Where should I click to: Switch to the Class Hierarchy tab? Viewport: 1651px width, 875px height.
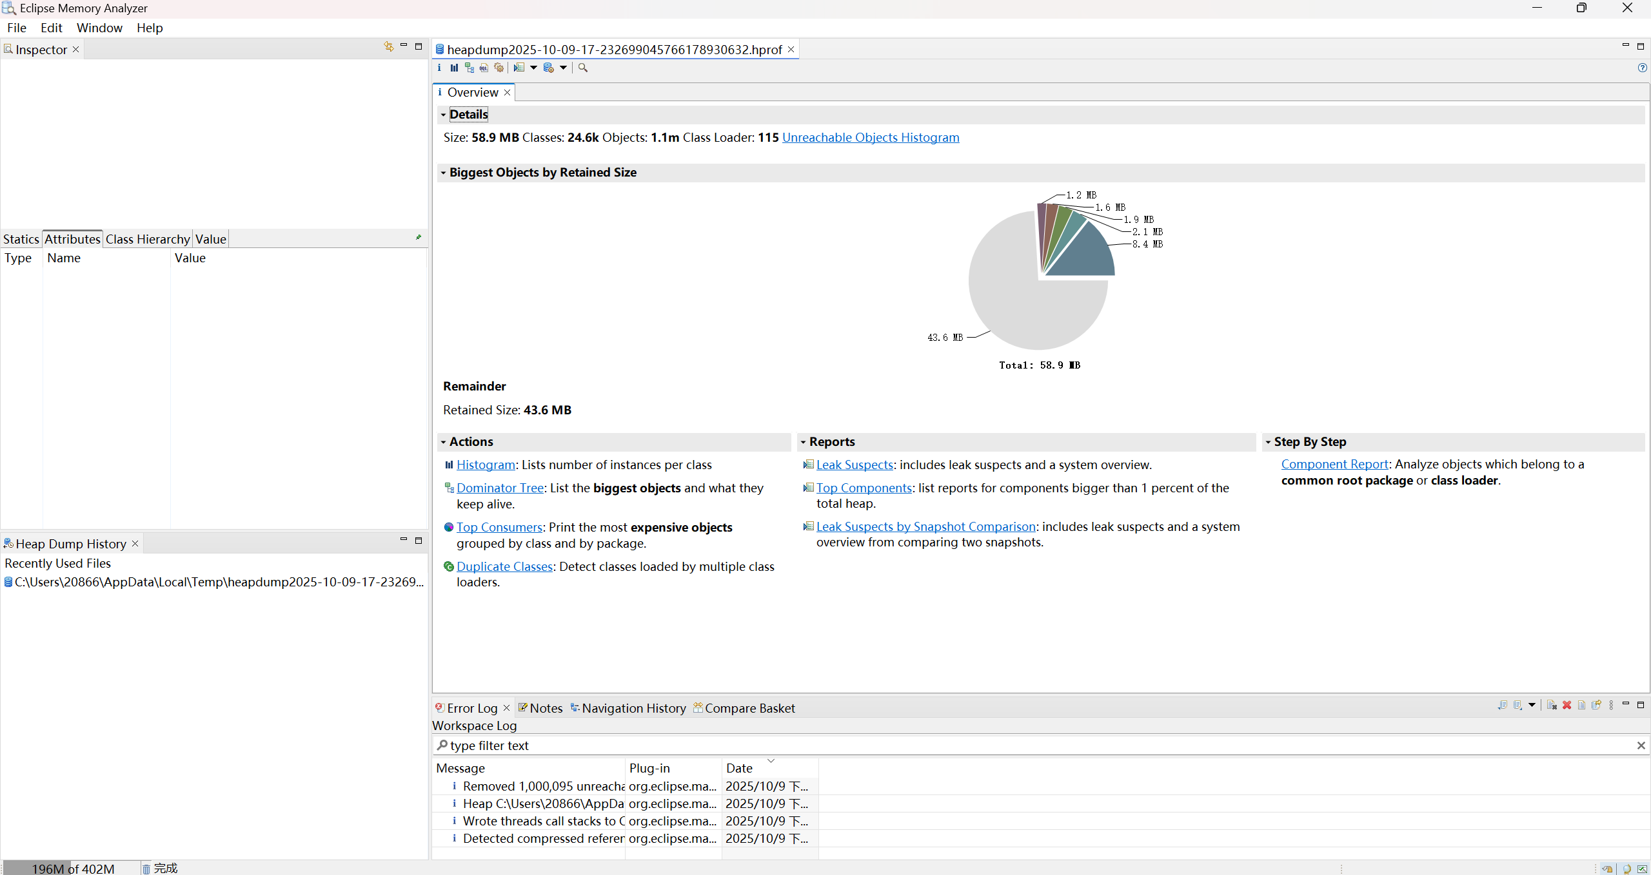148,239
